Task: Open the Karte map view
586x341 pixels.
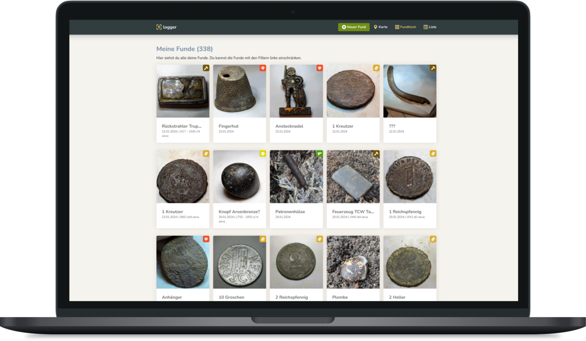Action: (x=380, y=27)
